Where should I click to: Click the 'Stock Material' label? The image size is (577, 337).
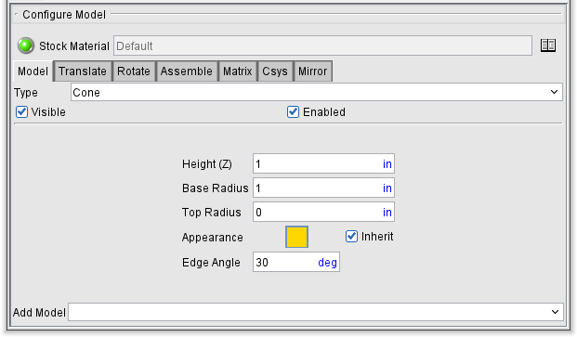tap(74, 45)
